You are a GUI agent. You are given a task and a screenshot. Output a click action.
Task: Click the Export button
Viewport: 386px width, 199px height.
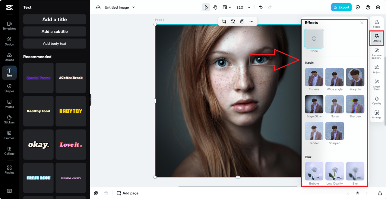341,7
